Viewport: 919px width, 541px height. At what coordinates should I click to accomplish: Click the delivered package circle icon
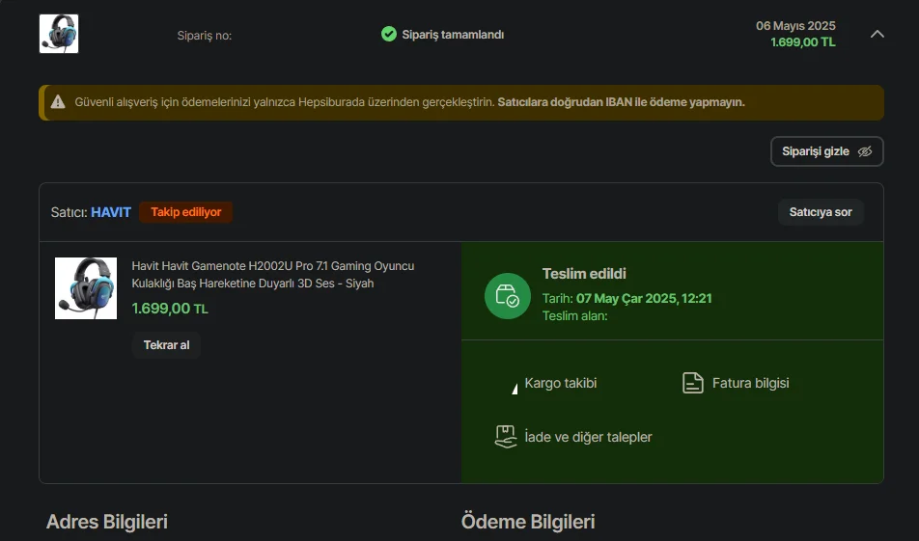pyautogui.click(x=508, y=296)
